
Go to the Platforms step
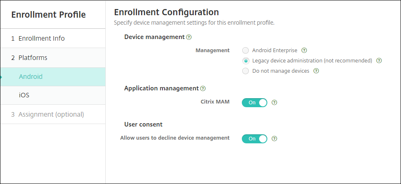pos(29,57)
